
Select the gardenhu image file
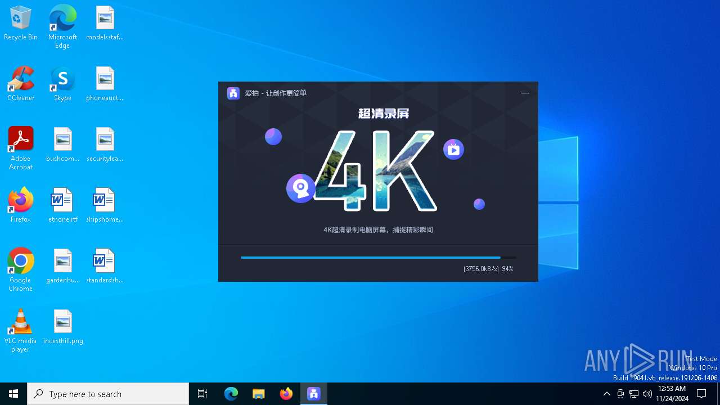(62, 267)
